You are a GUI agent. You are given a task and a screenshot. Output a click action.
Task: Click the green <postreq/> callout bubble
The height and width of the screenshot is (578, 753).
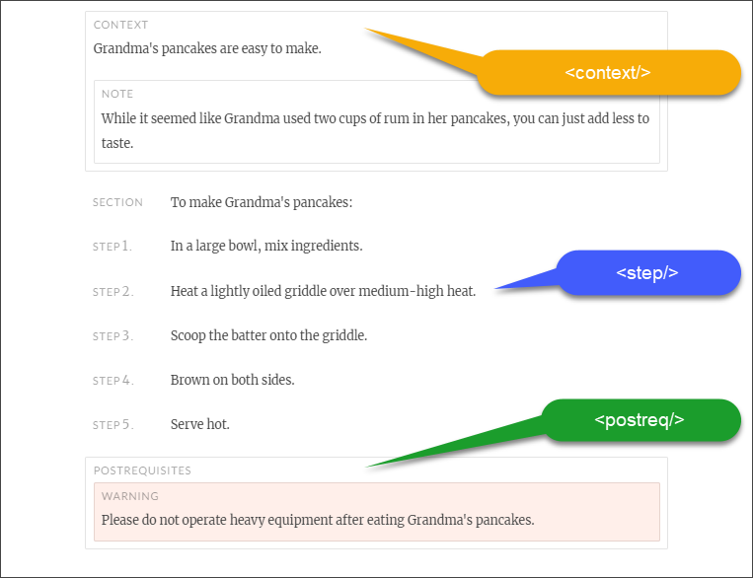pos(639,420)
